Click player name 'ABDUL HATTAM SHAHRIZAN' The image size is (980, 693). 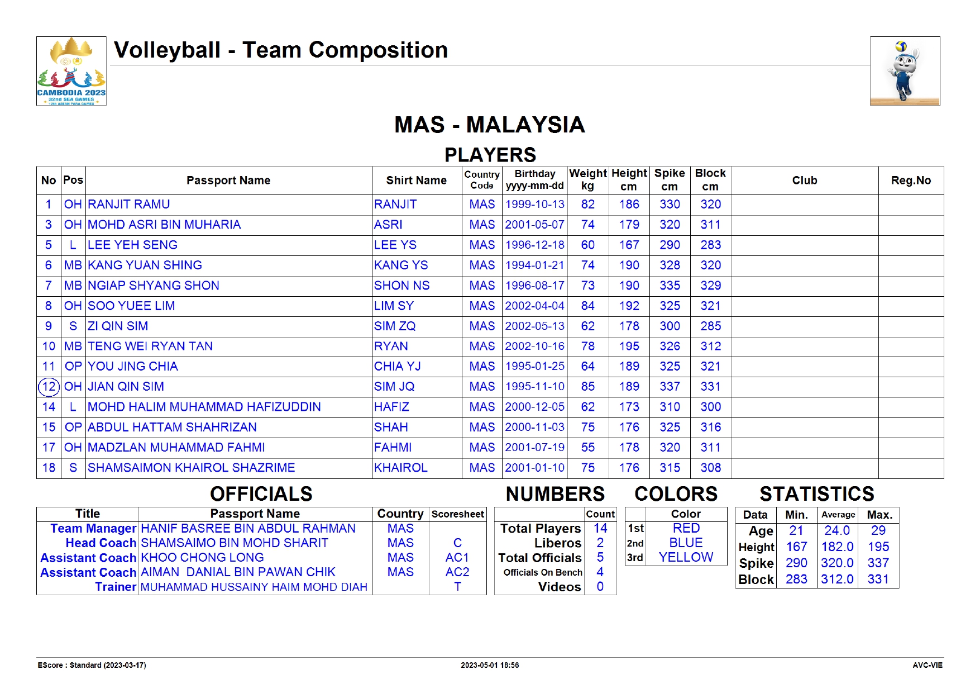(172, 427)
